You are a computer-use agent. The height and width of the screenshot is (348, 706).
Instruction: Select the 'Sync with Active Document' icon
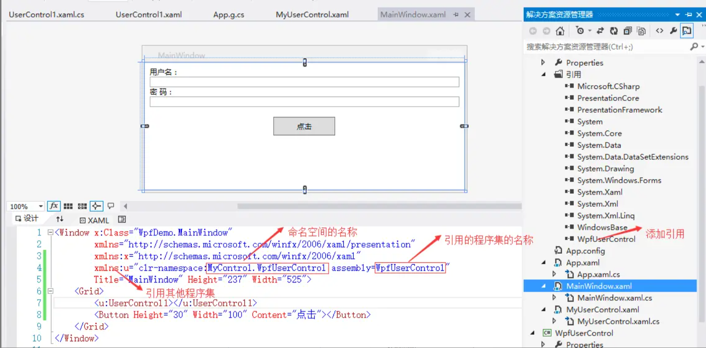[600, 30]
